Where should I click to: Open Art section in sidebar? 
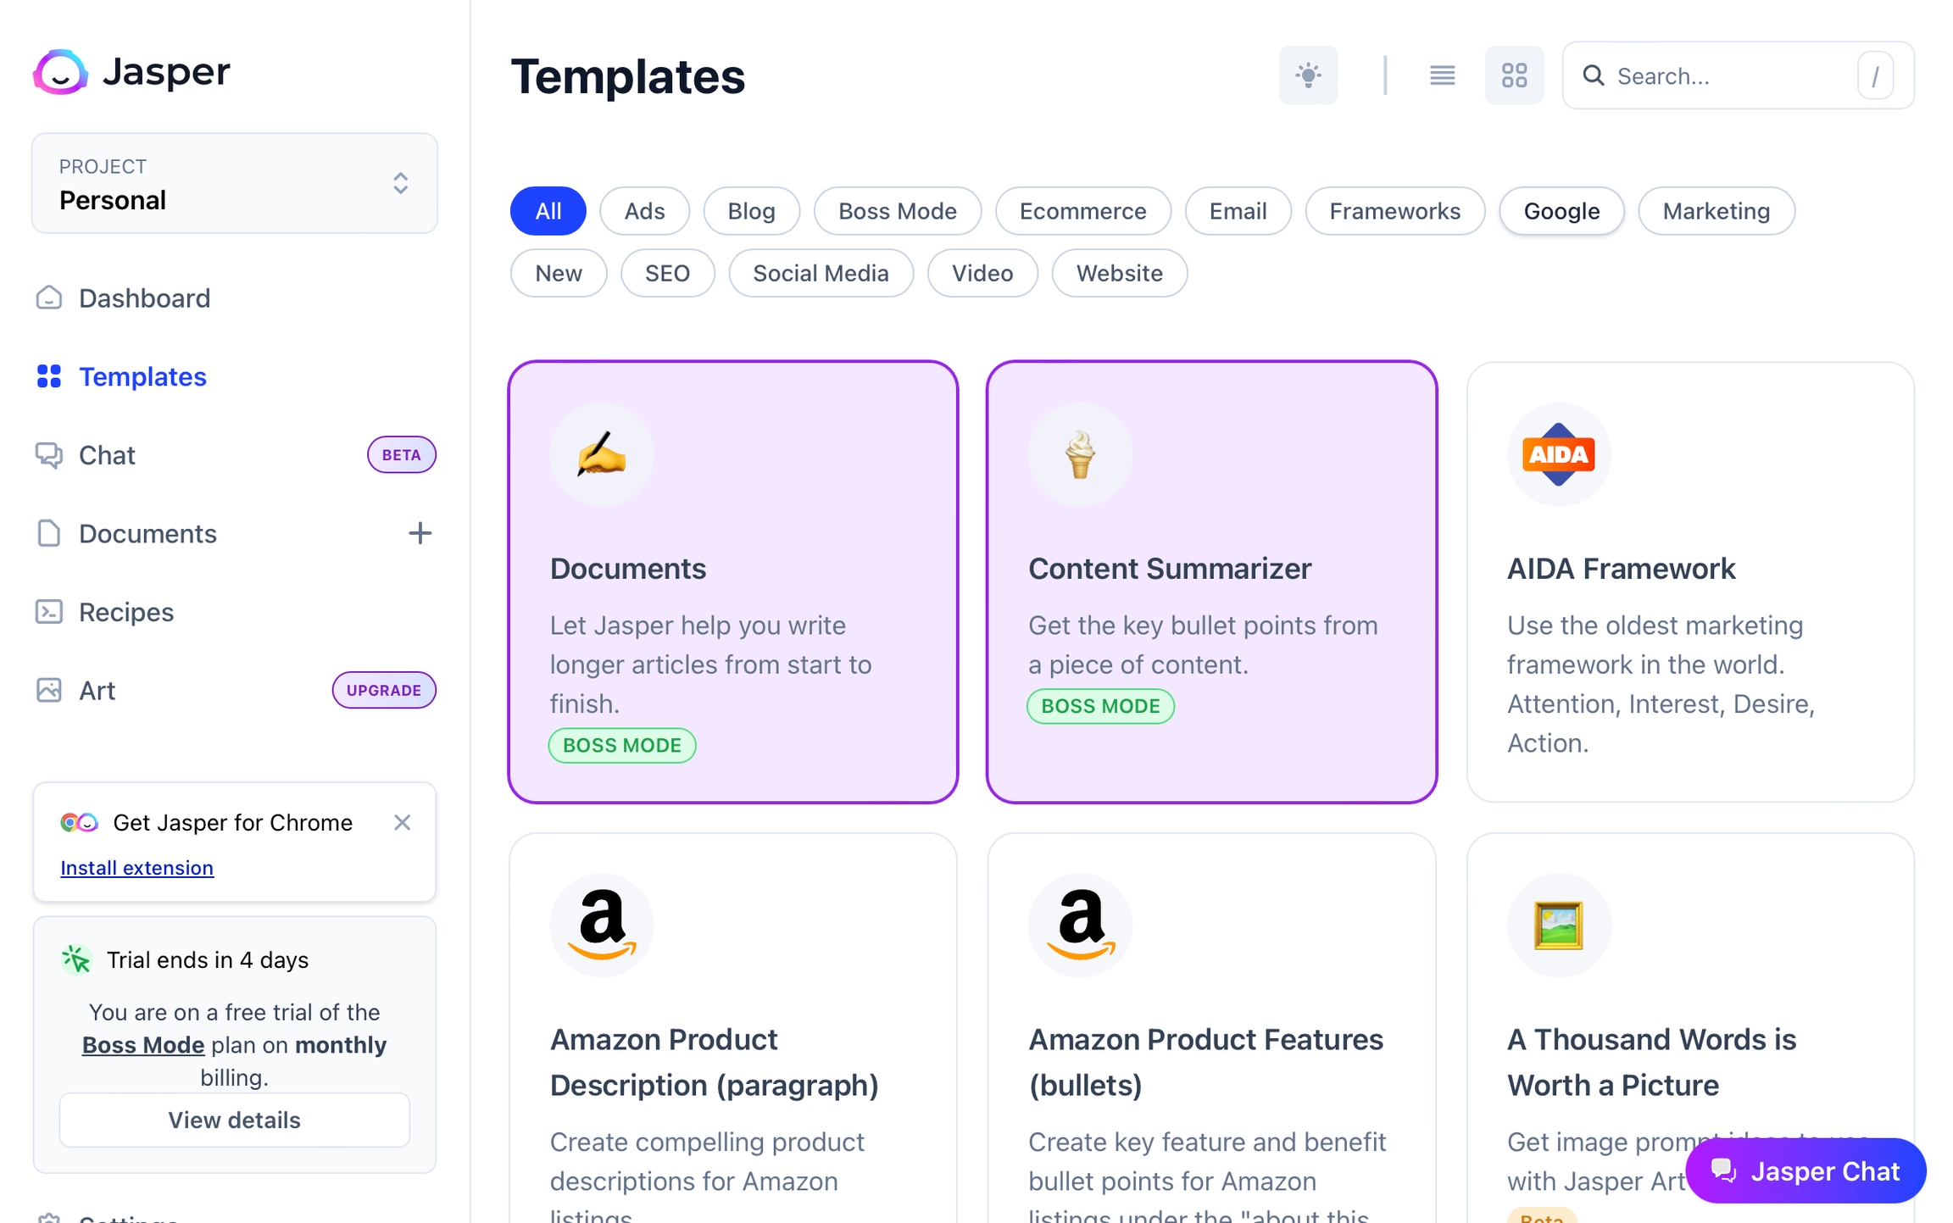click(97, 691)
